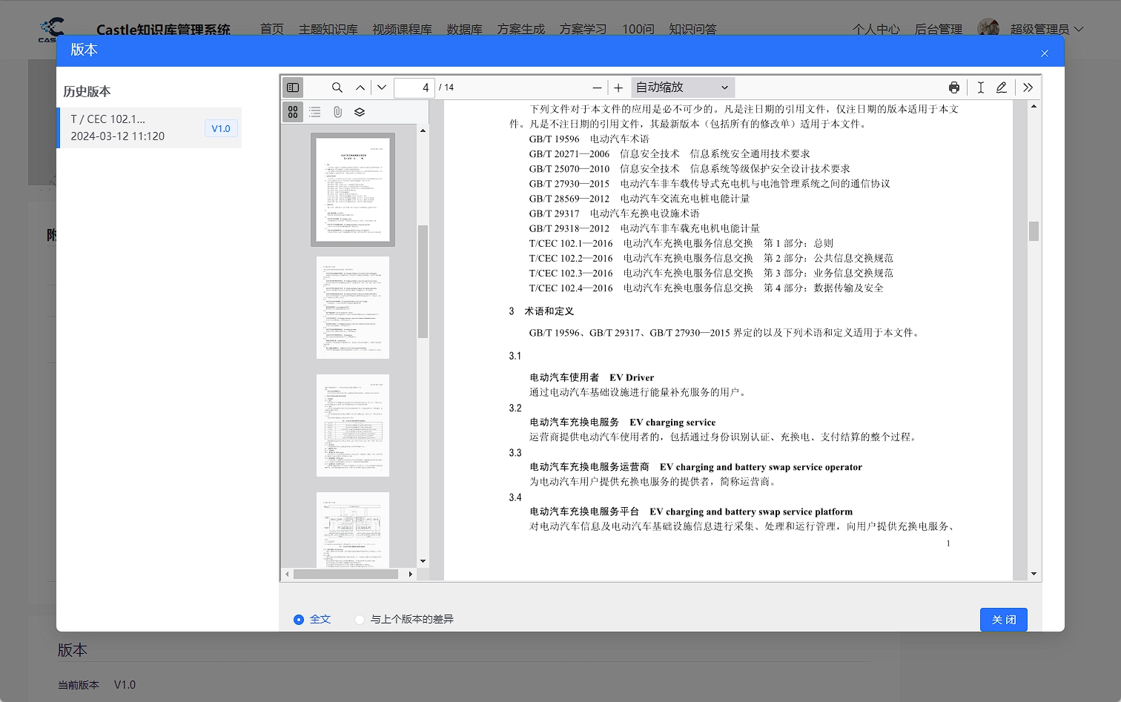This screenshot has width=1121, height=702.
Task: Go to the 后台管理 link
Action: (937, 29)
